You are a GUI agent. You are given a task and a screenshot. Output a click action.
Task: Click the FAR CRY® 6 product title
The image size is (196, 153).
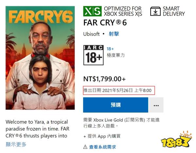(105, 23)
